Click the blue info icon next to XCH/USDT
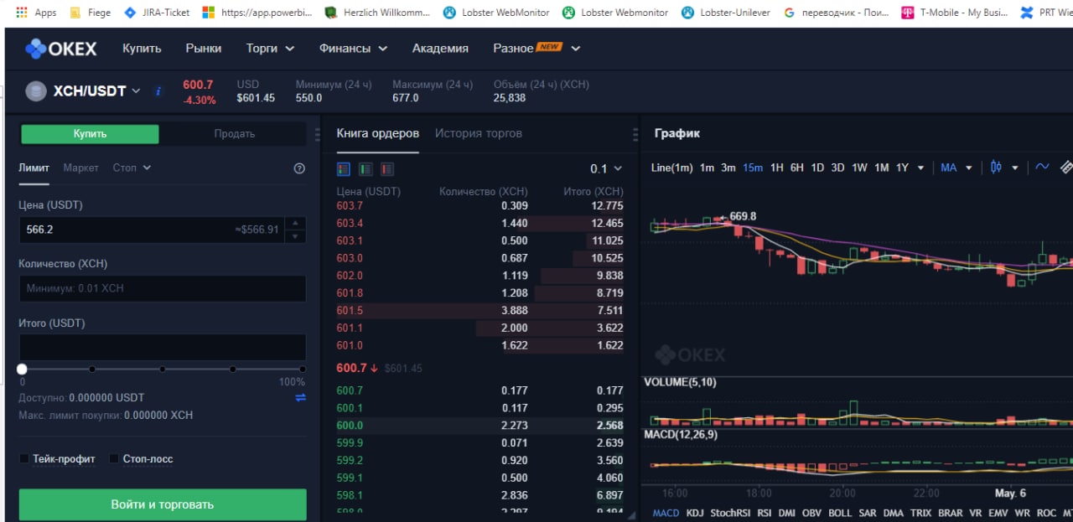Image resolution: width=1073 pixels, height=522 pixels. click(158, 90)
